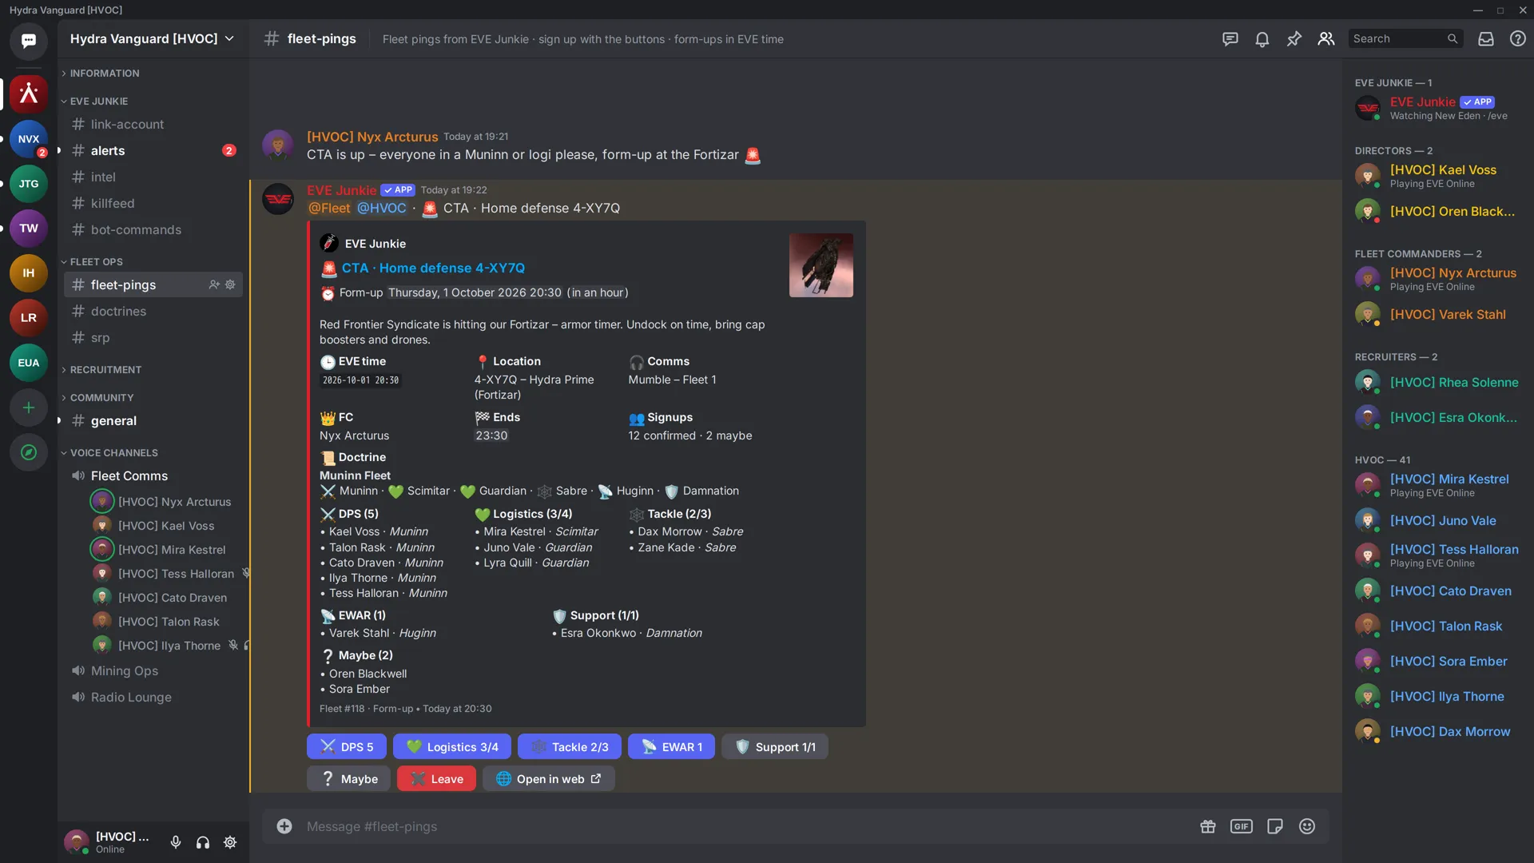Add a server with plus icon
This screenshot has height=863, width=1534.
(29, 408)
